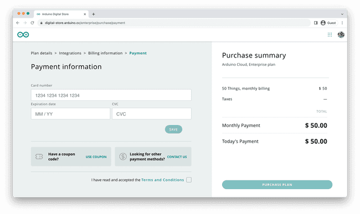Open the Terms and Conditions link
360x214 pixels.
[x=162, y=180]
